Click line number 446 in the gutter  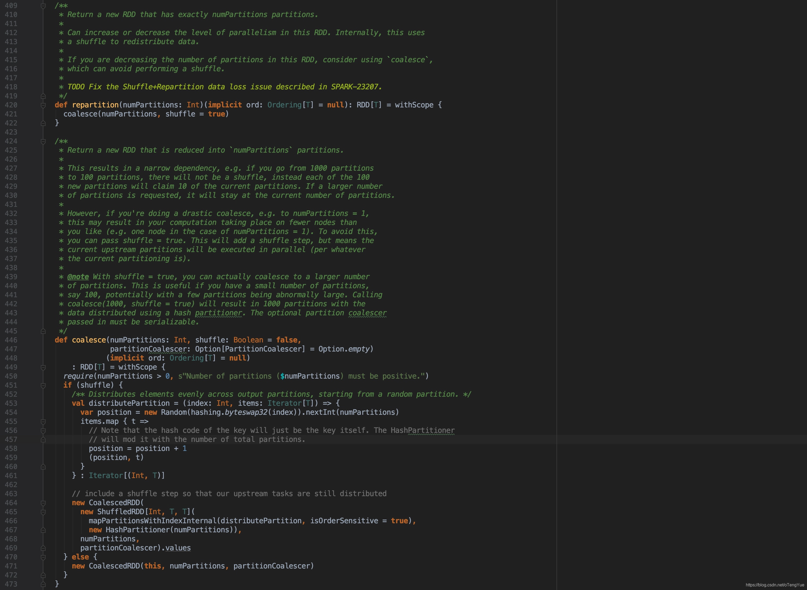click(x=11, y=340)
